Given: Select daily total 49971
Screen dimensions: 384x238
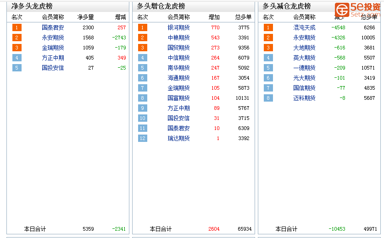Looking at the screenshot, I should (370, 229).
